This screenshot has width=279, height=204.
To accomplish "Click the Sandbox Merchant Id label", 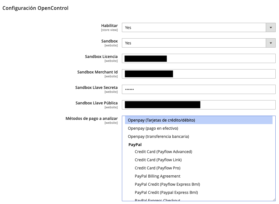I will (97, 72).
